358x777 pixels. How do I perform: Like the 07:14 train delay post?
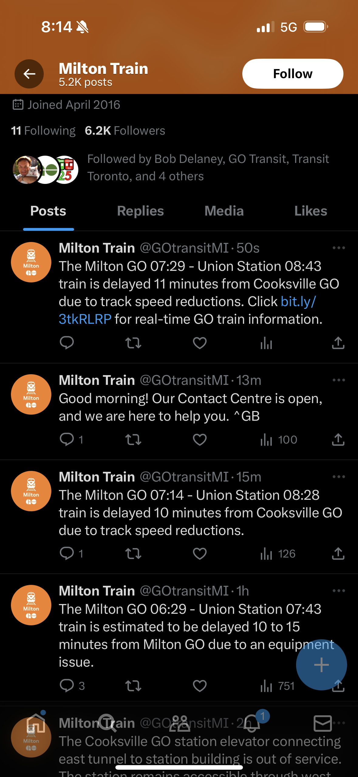(x=199, y=554)
